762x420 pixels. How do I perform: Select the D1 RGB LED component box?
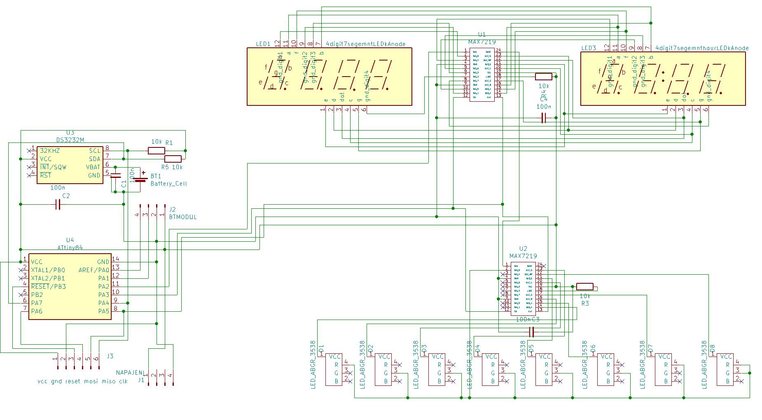coord(334,369)
